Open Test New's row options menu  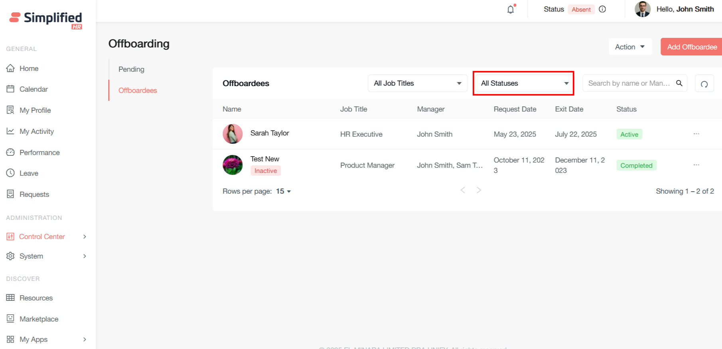tap(696, 165)
